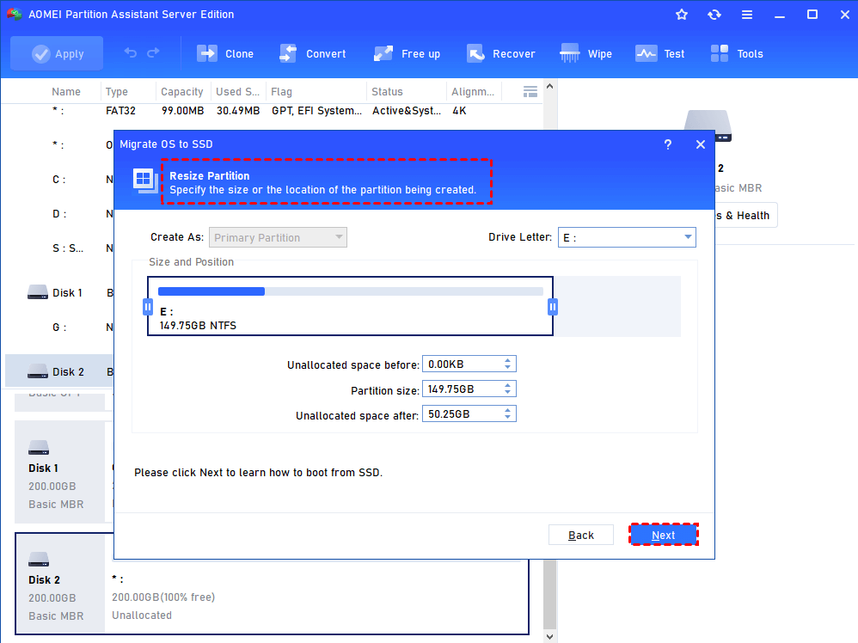The image size is (858, 643).
Task: Click the Redo arrow icon
Action: (x=153, y=52)
